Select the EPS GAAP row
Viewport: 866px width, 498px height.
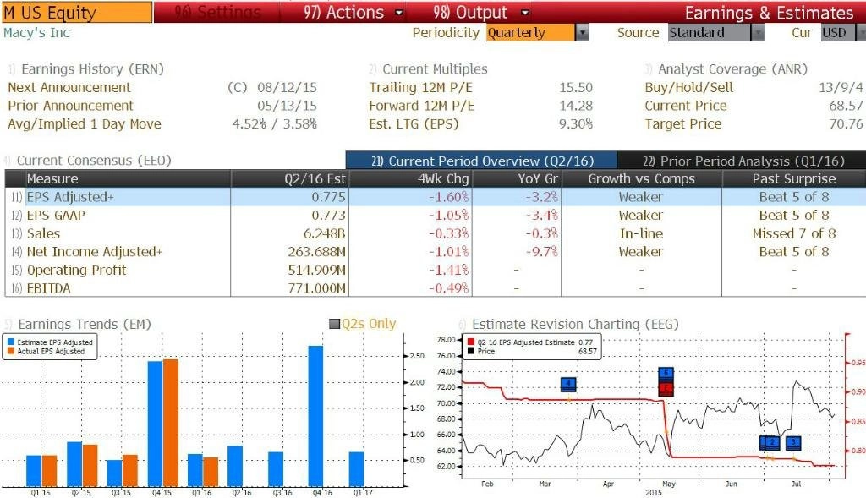[436, 216]
